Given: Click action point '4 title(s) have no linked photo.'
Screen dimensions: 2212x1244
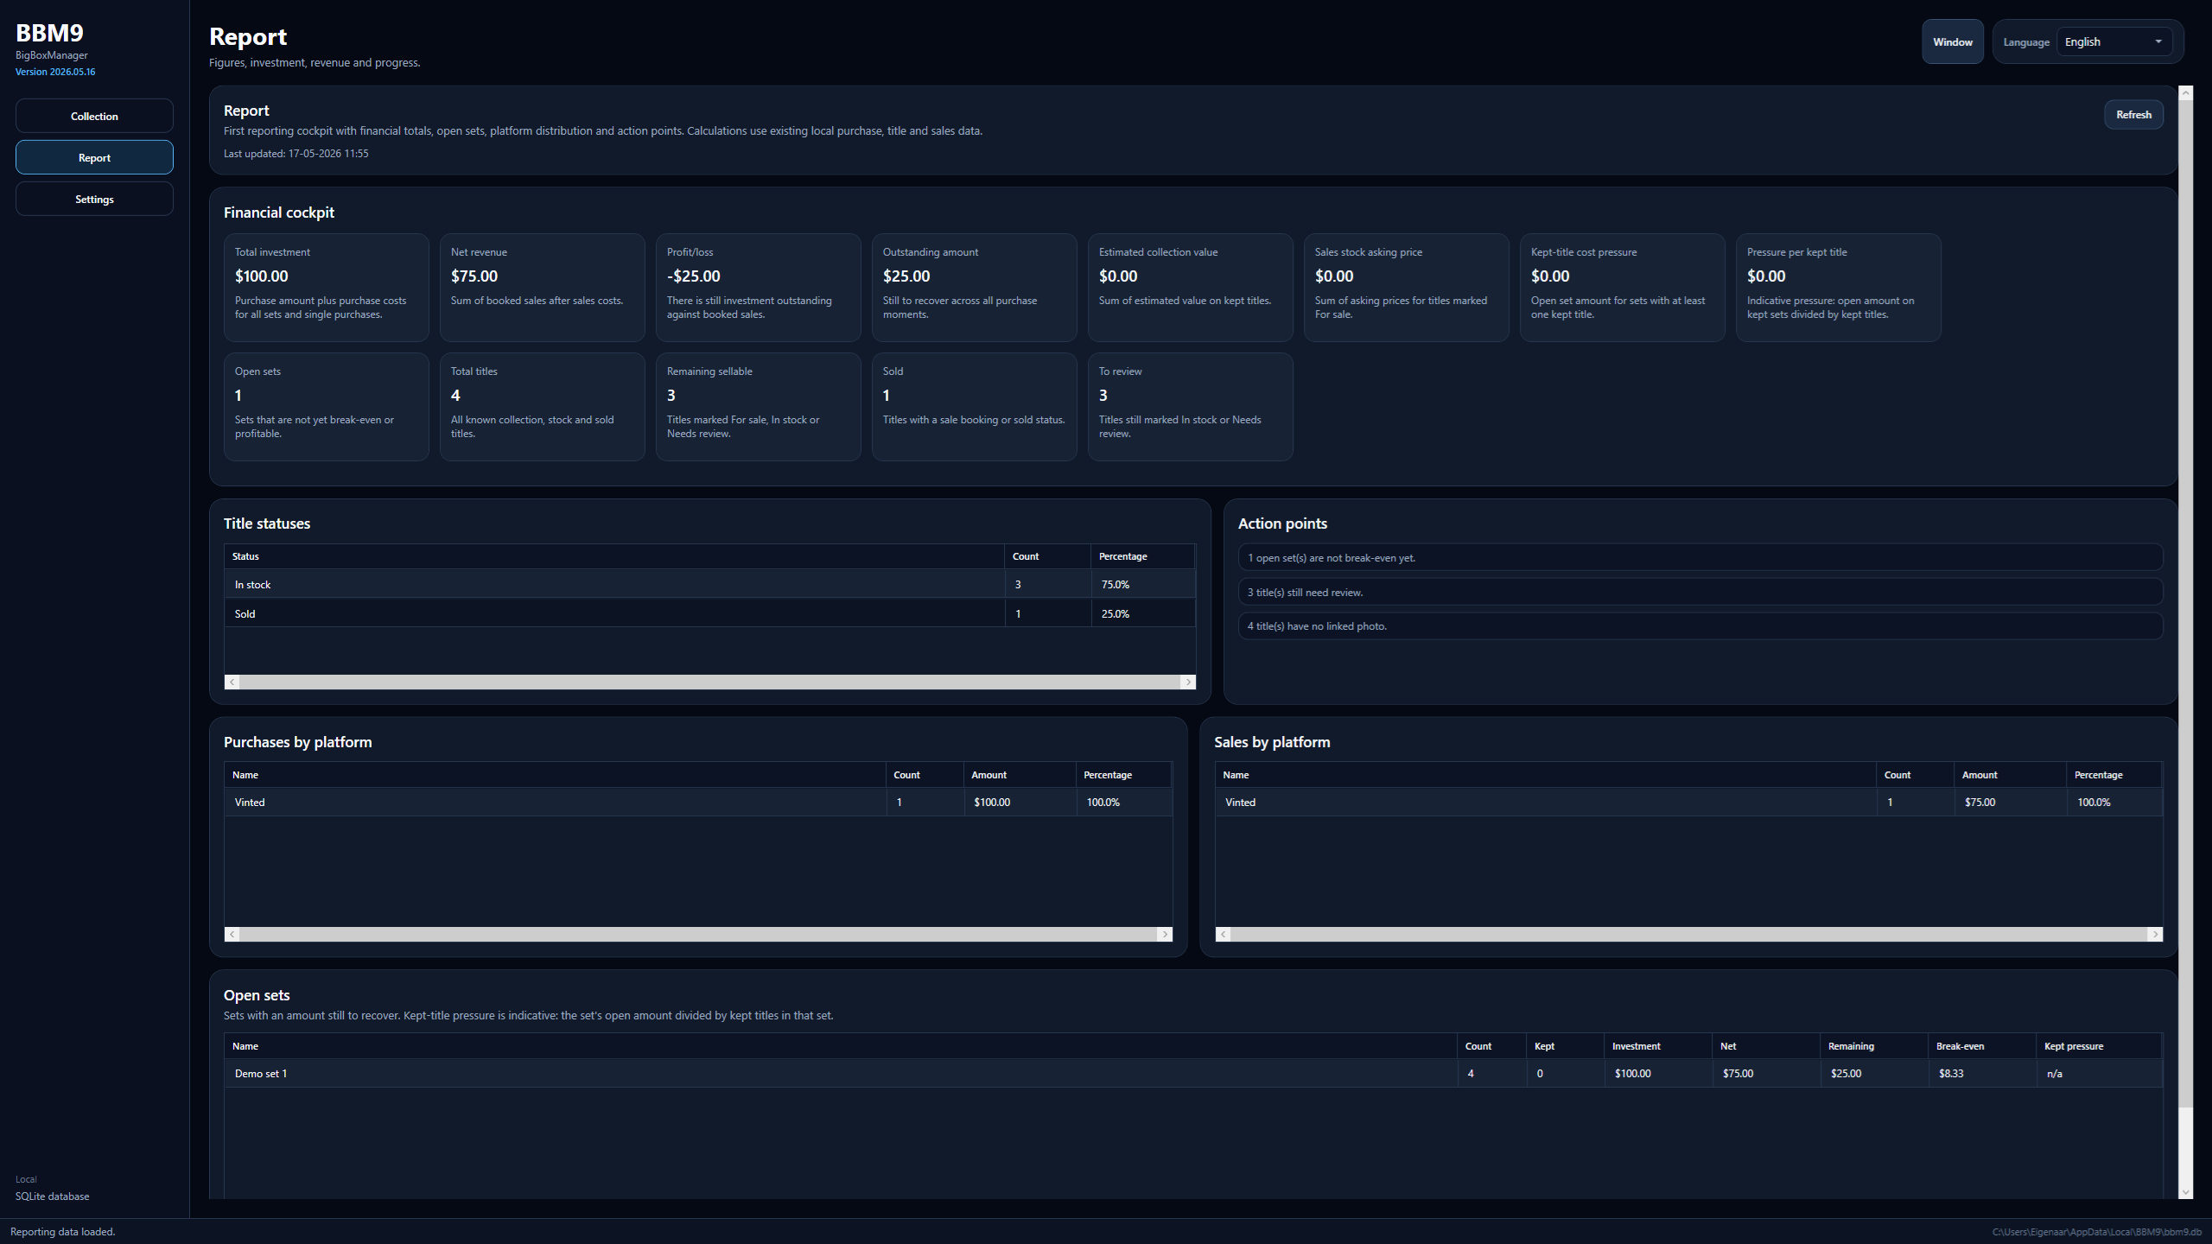Looking at the screenshot, I should click(1700, 625).
